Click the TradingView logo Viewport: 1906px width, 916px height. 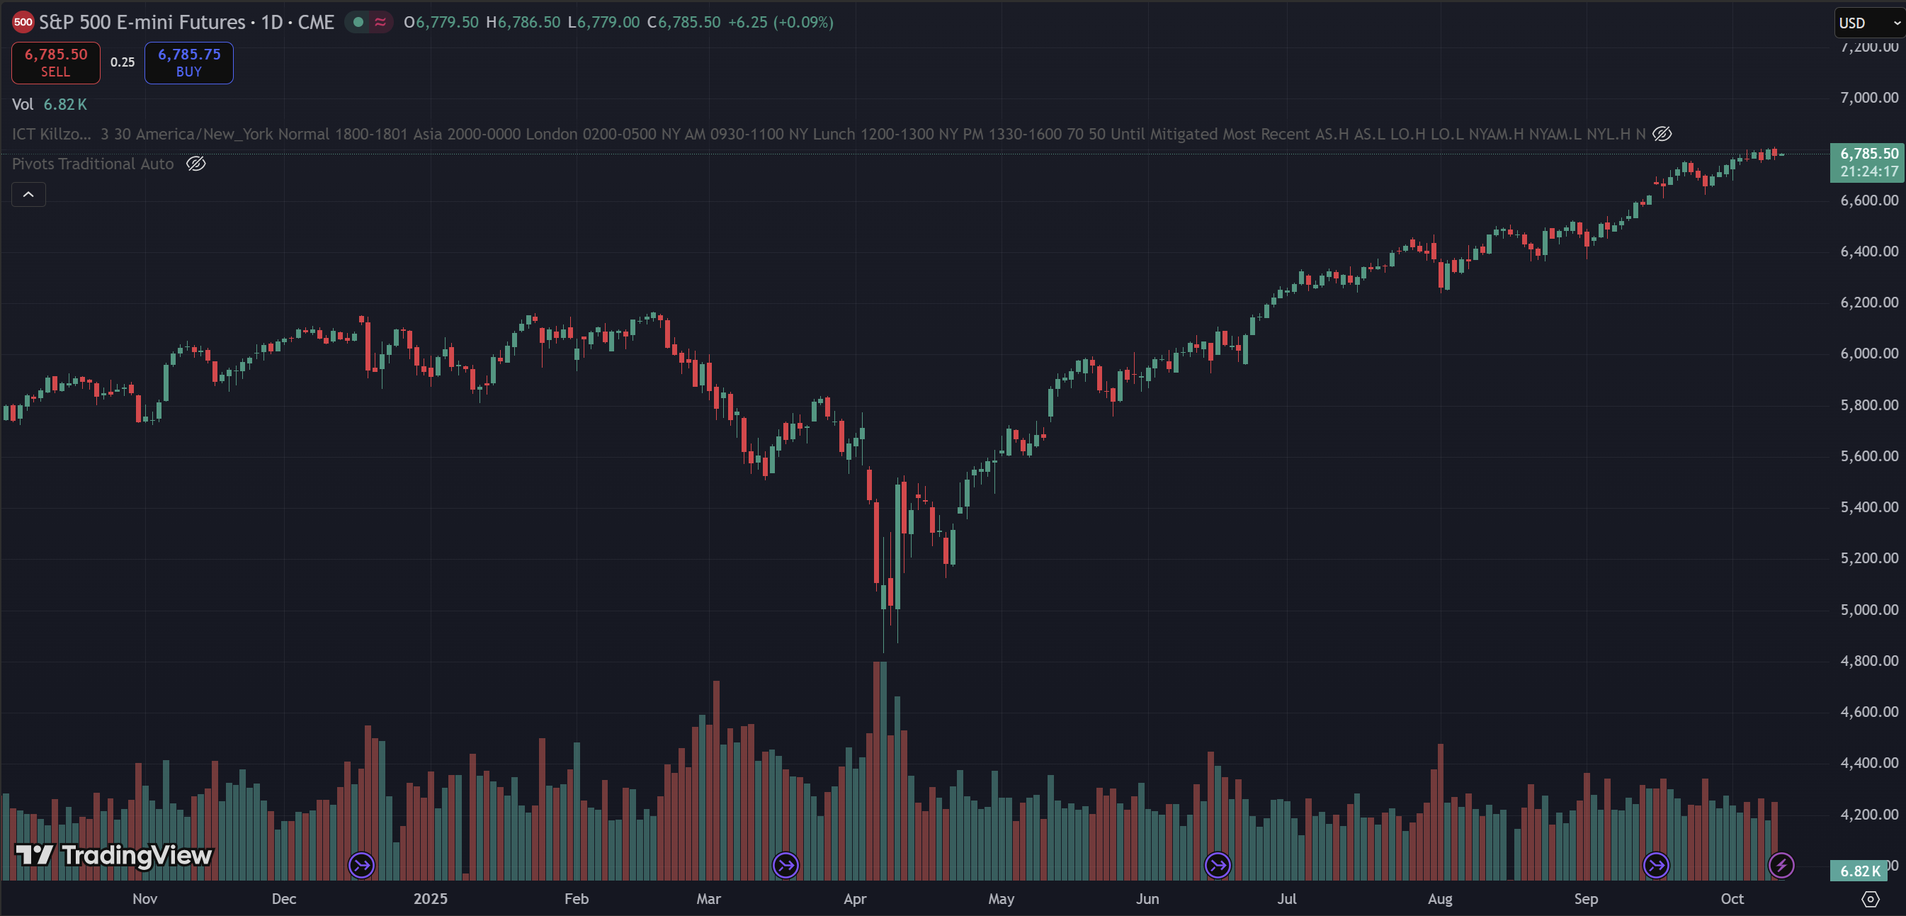(x=114, y=855)
